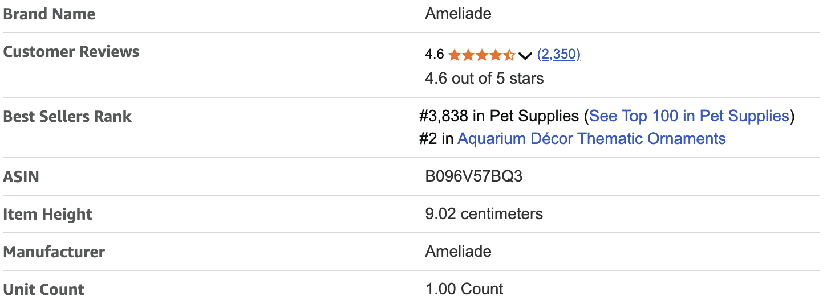This screenshot has height=304, width=827.
Task: Click the 1.00 Count value
Action: (x=464, y=289)
